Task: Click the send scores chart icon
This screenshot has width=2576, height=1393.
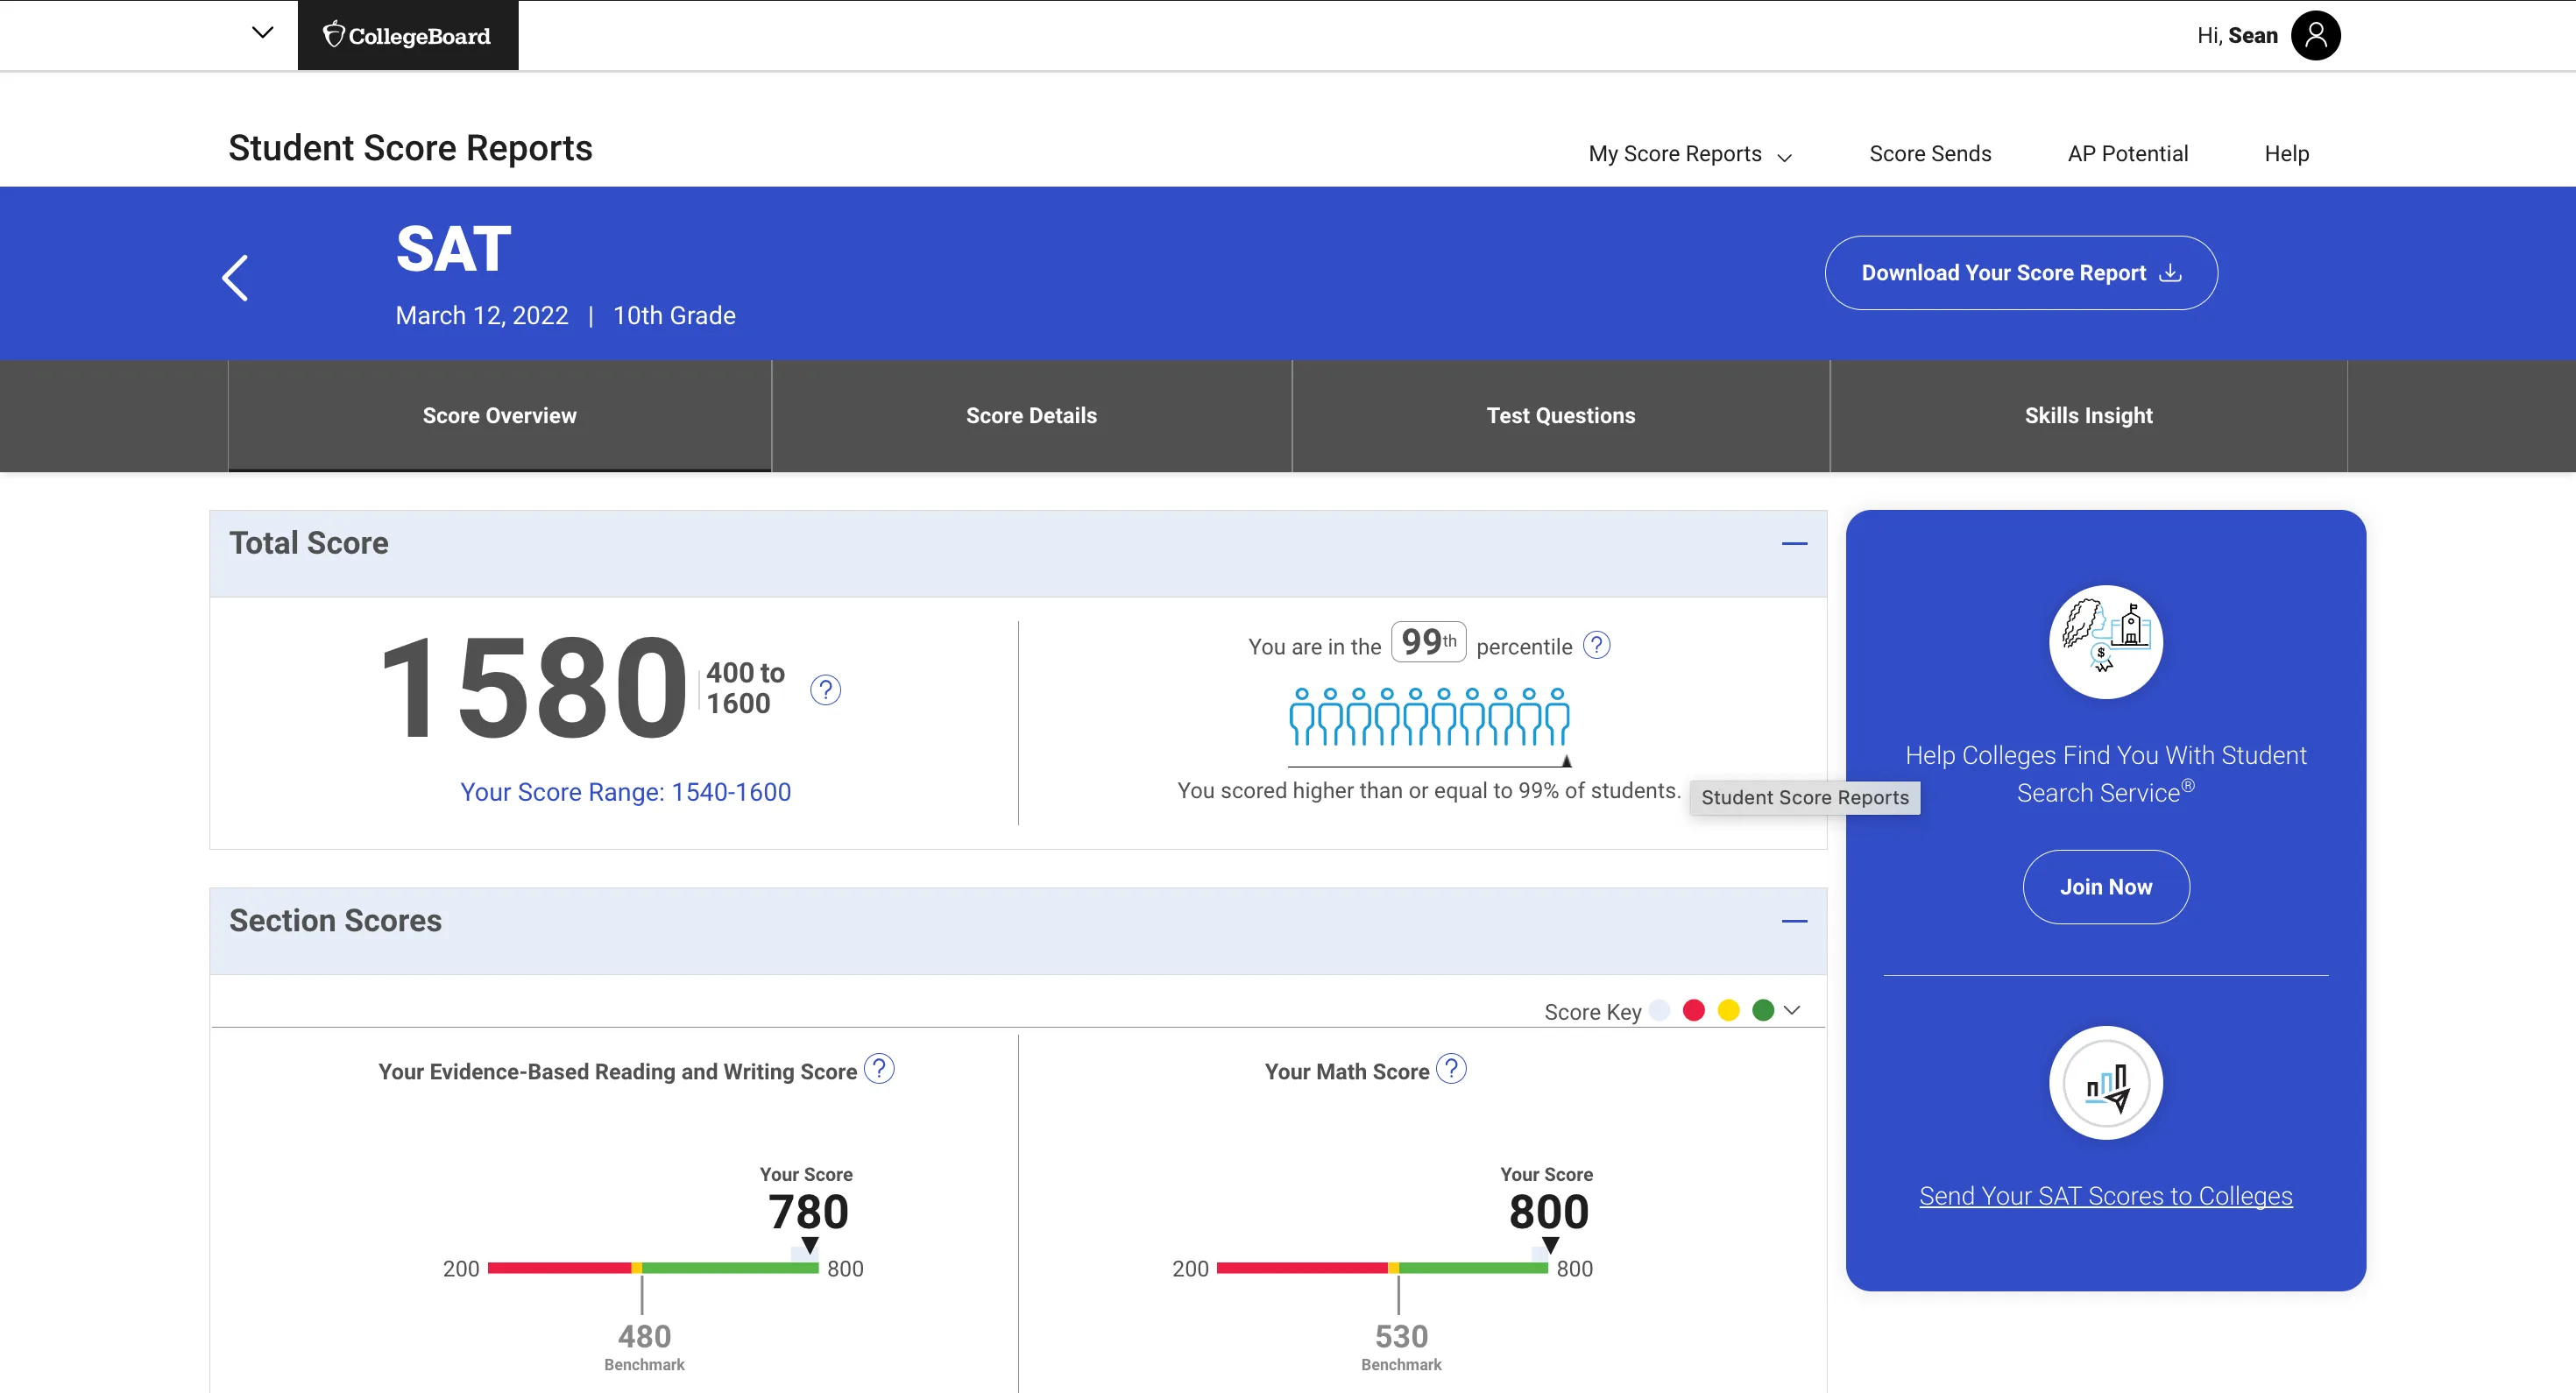Action: tap(2105, 1083)
